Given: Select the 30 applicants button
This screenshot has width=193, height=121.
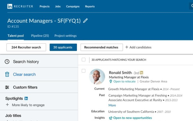Looking at the screenshot, I should click(63, 47).
